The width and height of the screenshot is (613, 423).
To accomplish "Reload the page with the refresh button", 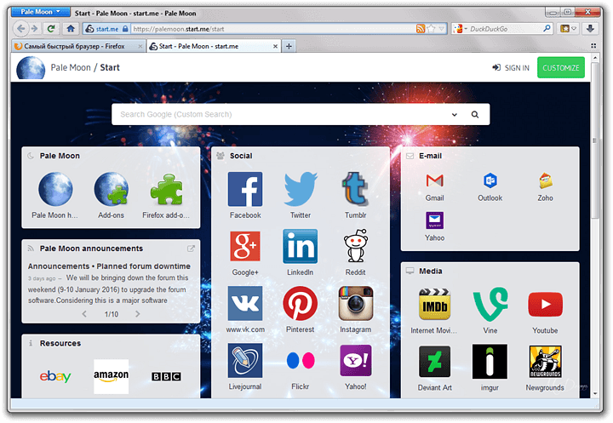I will click(x=51, y=29).
